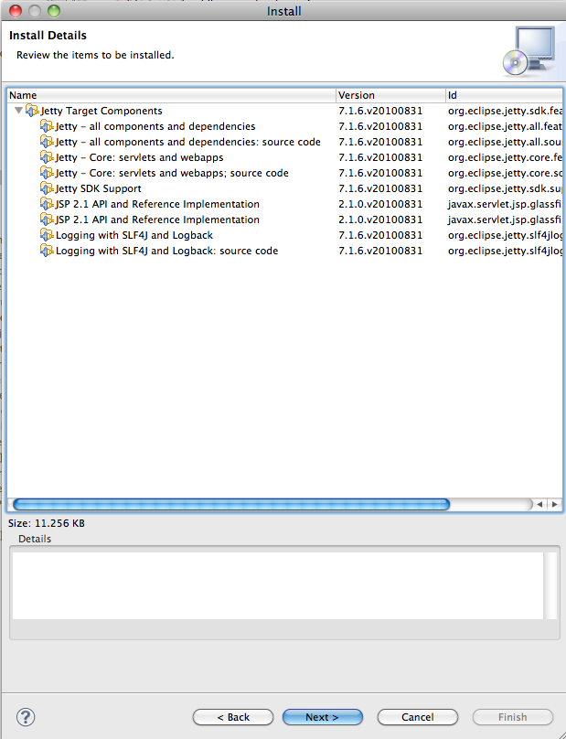This screenshot has width=566, height=739.
Task: Click icon of 'Logging with SLF4J and Logback' org.eclipse.jetty.slf4jlog 7.1.6 first row
Action: tap(47, 235)
